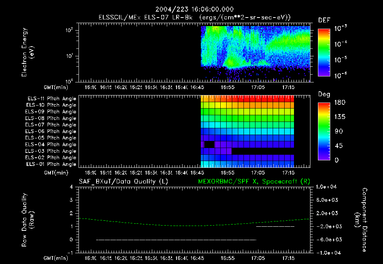This screenshot has height=264, width=383.
Task: Click the green MEXORBMC/SPF X, Spacecraft (R) title
Action: click(254, 182)
